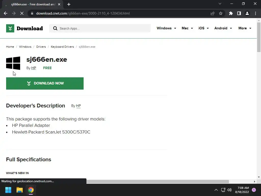Click the network tray icon
This screenshot has width=261, height=196.
click(x=223, y=190)
